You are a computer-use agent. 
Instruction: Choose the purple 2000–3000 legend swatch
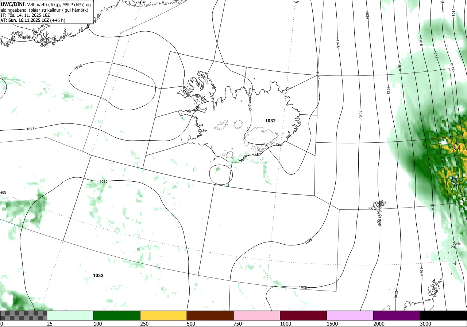(397, 315)
